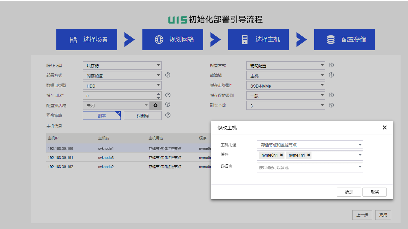Click help icon next to 缓存盘比
Screen dimensions: 408x229
[x=168, y=95]
